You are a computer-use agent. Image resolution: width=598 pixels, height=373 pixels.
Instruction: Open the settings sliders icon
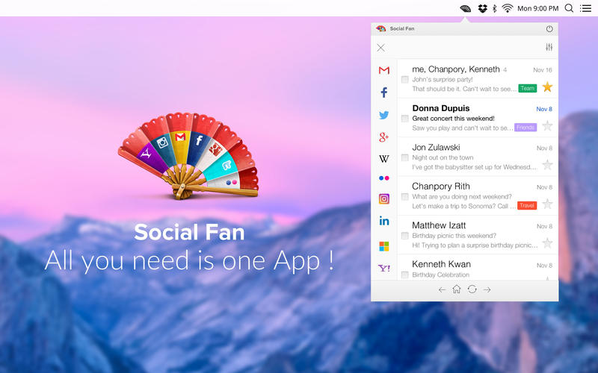tap(549, 47)
